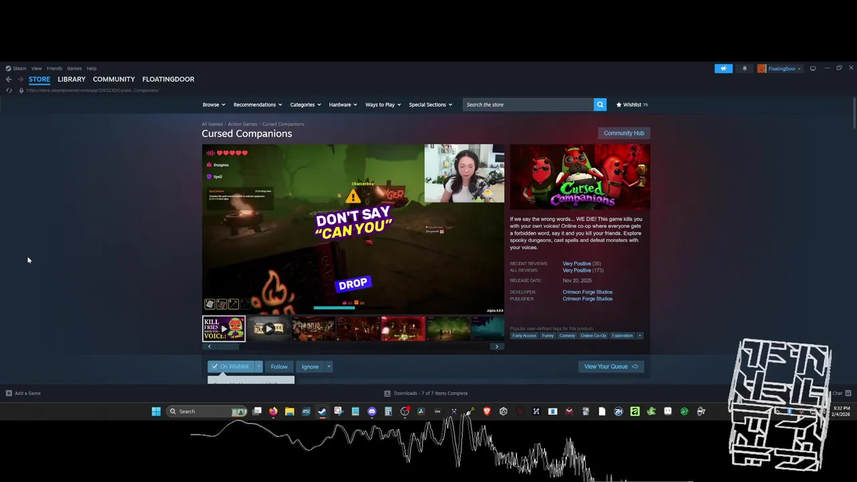Switch to the LIBRARY tab

pyautogui.click(x=72, y=79)
